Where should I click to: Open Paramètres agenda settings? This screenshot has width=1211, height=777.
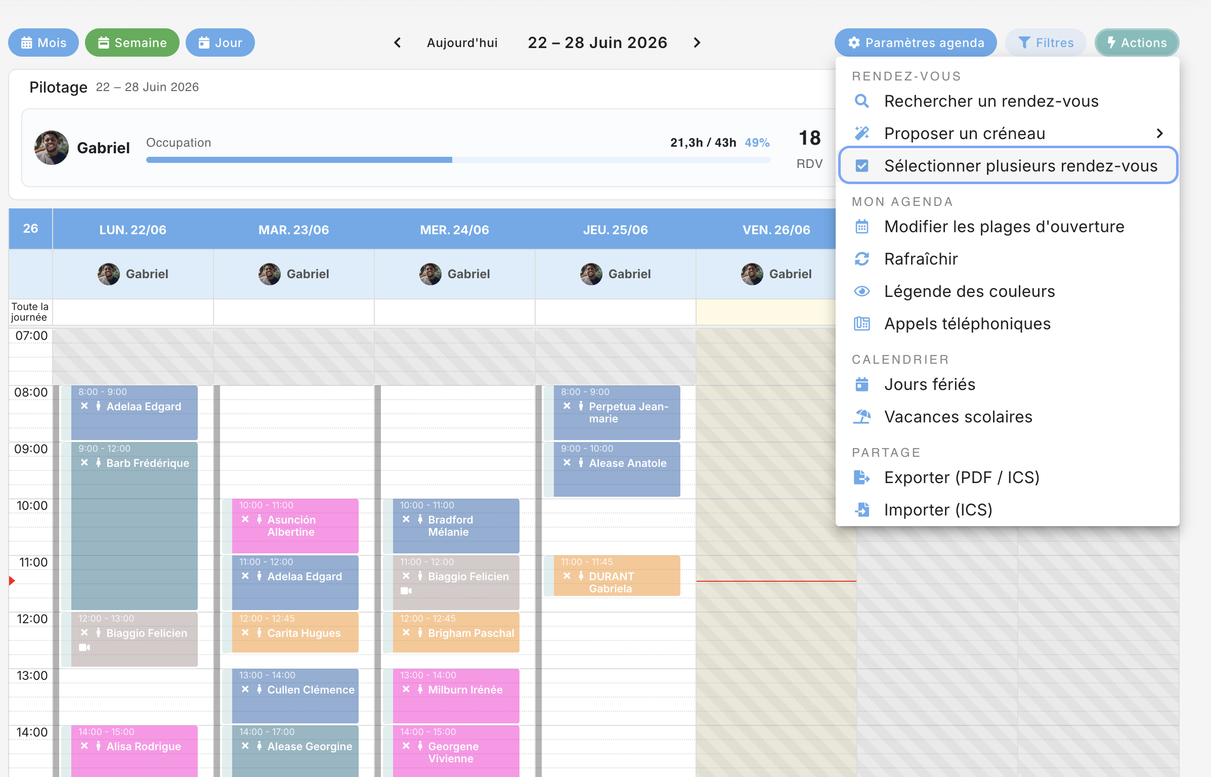(916, 42)
